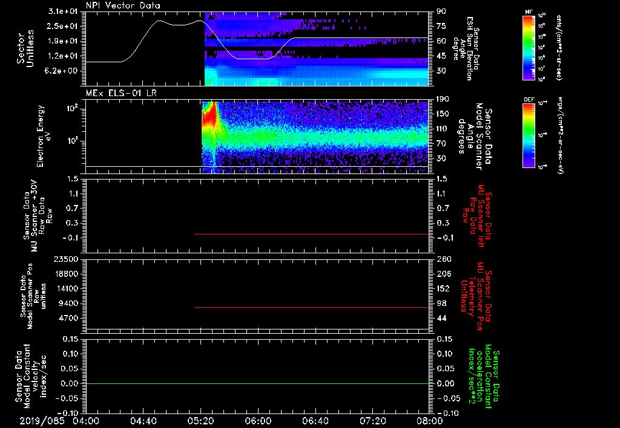Viewport: 620px width, 428px height.
Task: Click the 06:00 time axis label
Action: pos(258,421)
